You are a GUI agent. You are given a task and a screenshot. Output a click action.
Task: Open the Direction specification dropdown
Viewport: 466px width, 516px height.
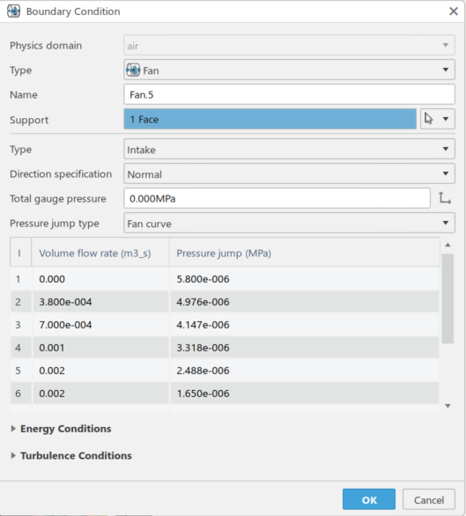[x=289, y=173]
